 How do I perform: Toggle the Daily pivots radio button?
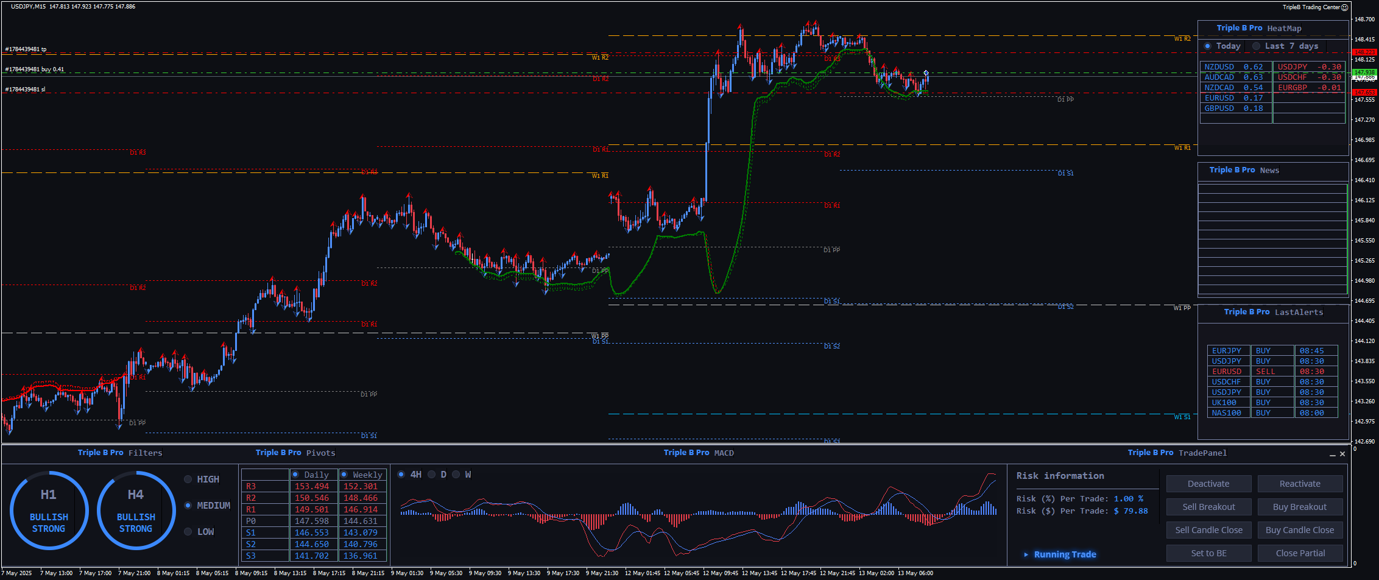[x=295, y=475]
